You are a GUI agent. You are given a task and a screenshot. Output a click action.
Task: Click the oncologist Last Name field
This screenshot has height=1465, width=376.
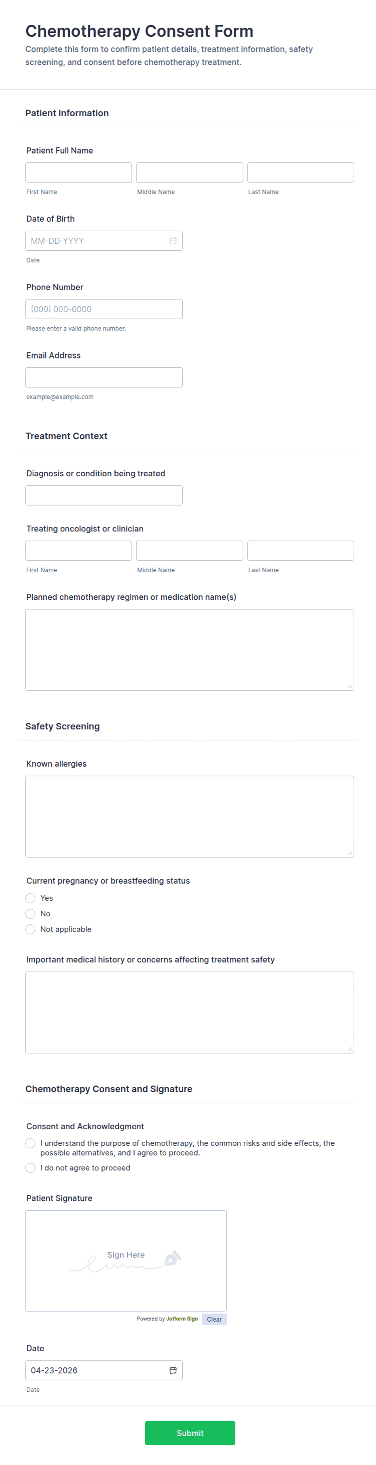300,550
